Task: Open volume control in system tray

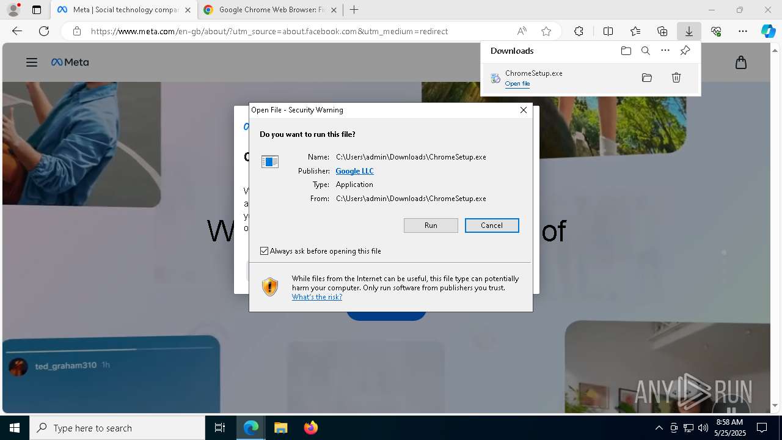Action: point(703,428)
